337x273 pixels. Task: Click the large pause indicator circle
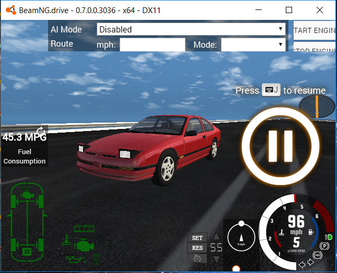pos(281,146)
